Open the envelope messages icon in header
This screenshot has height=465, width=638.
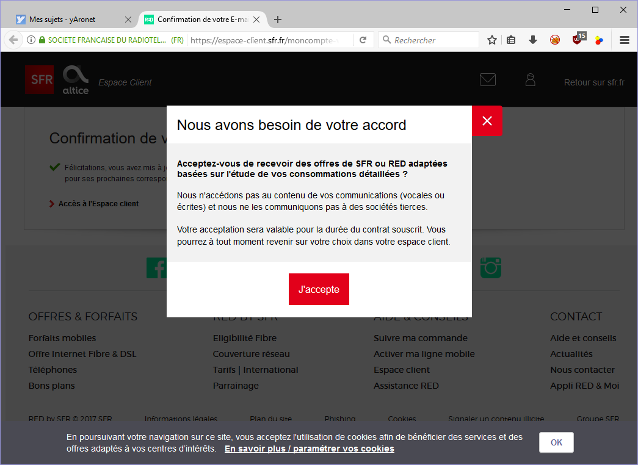pos(487,80)
